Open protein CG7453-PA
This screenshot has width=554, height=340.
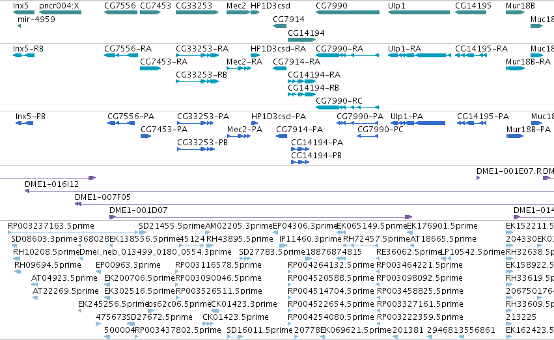[x=164, y=130]
